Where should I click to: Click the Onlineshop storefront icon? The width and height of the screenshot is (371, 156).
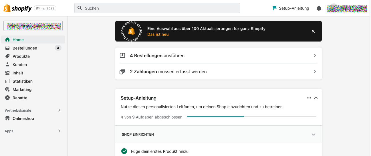click(x=7, y=118)
